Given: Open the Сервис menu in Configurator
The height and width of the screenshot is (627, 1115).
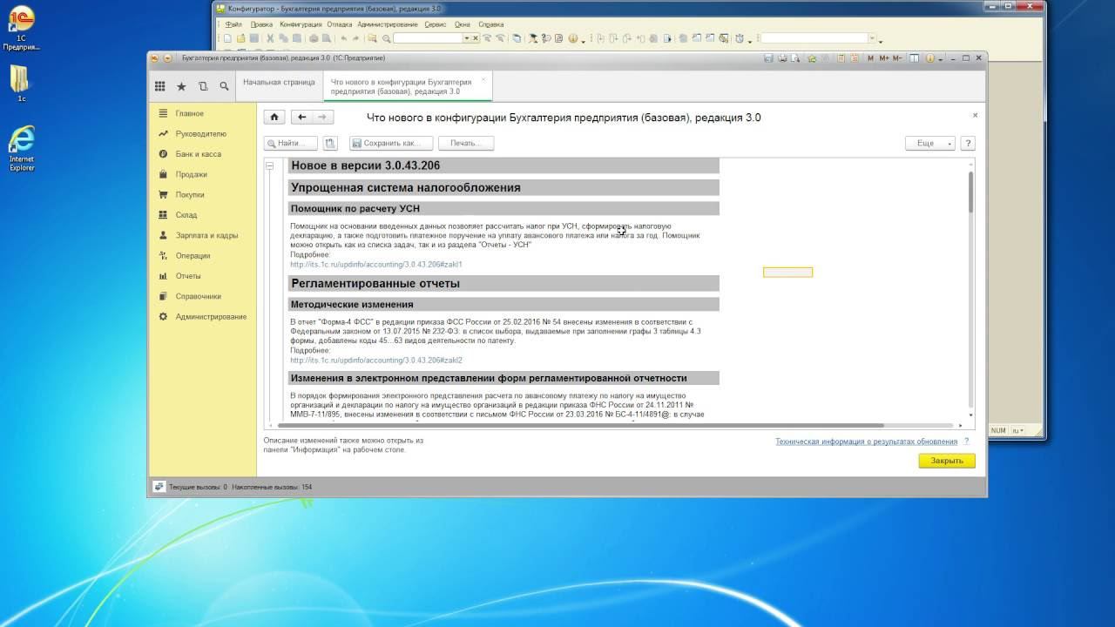Looking at the screenshot, I should (436, 24).
